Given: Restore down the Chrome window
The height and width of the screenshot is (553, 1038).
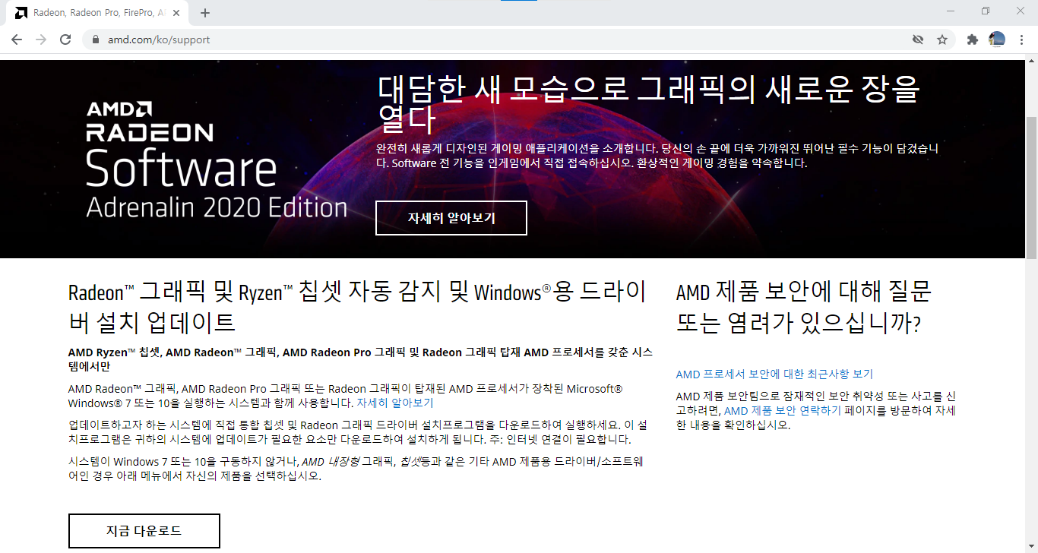Looking at the screenshot, I should [x=986, y=11].
